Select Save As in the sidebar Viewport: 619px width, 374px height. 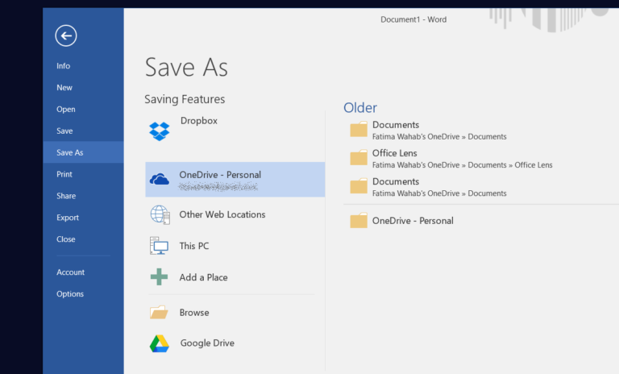83,152
